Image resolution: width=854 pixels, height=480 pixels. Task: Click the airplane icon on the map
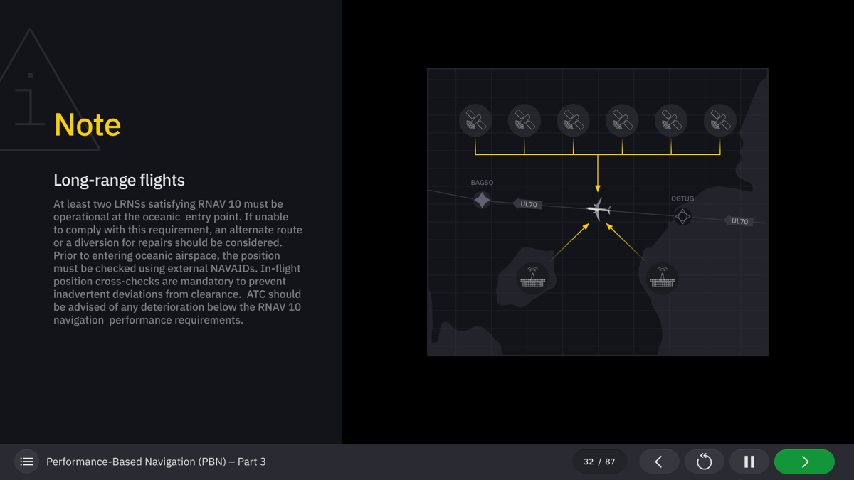pos(599,209)
